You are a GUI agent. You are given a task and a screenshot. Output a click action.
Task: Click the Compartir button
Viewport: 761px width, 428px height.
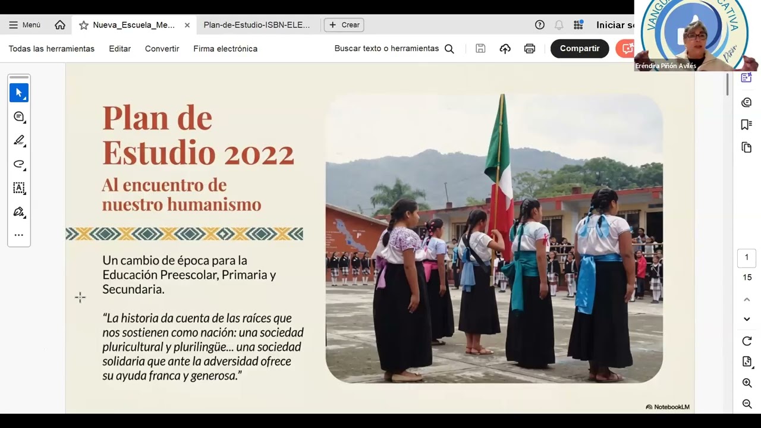click(x=580, y=49)
